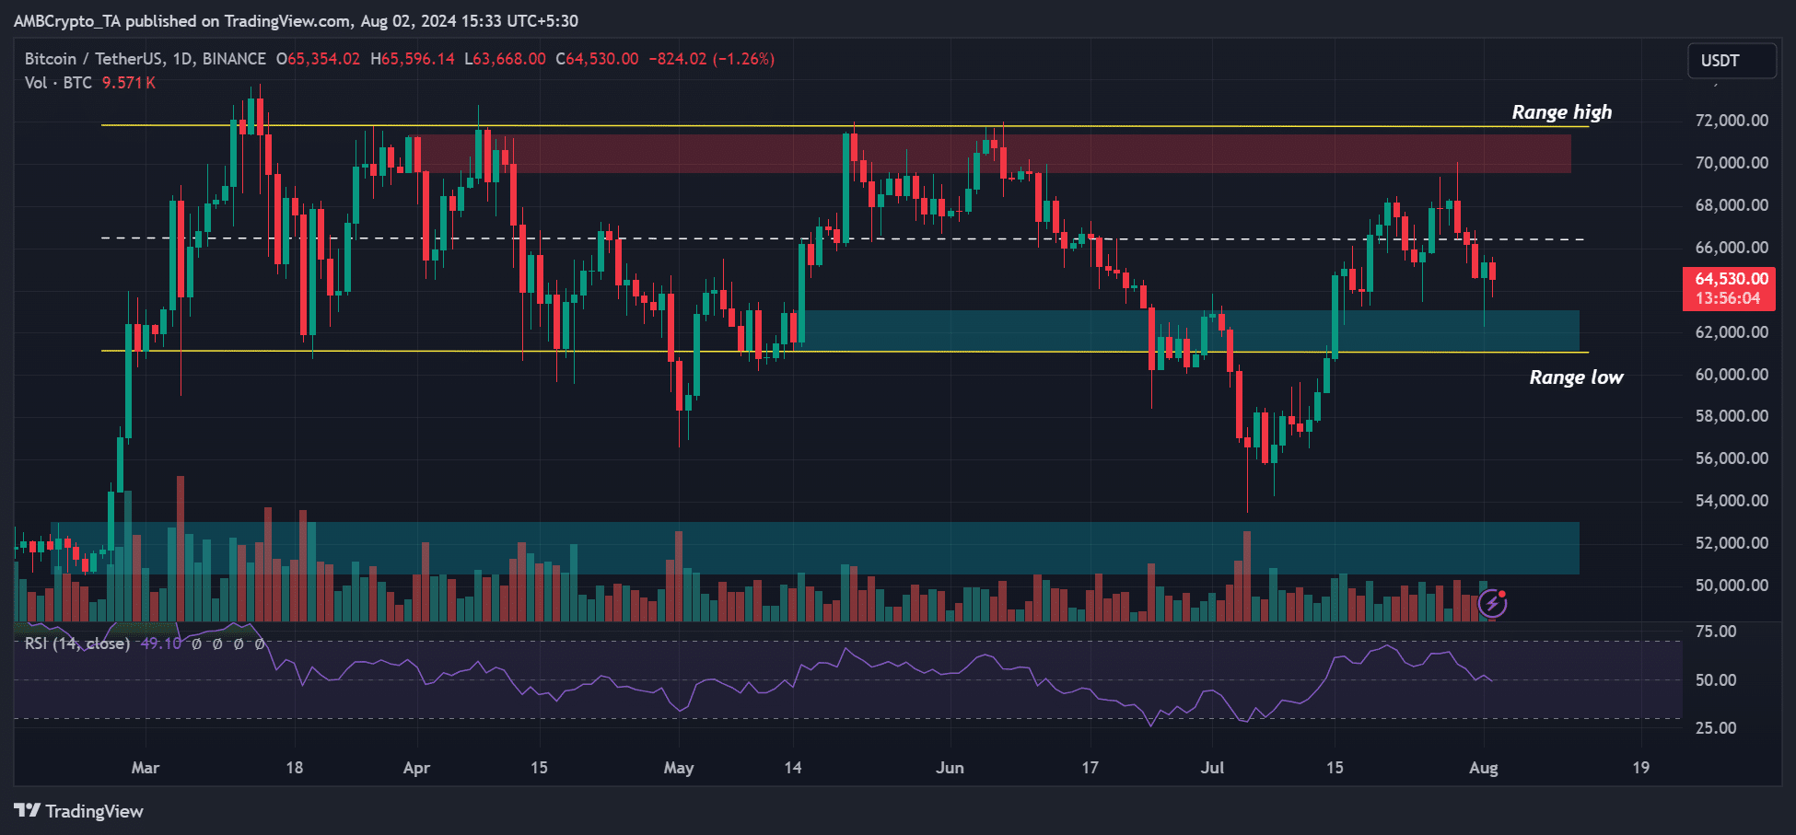Click the 68,000.00 price axis label

[1732, 205]
